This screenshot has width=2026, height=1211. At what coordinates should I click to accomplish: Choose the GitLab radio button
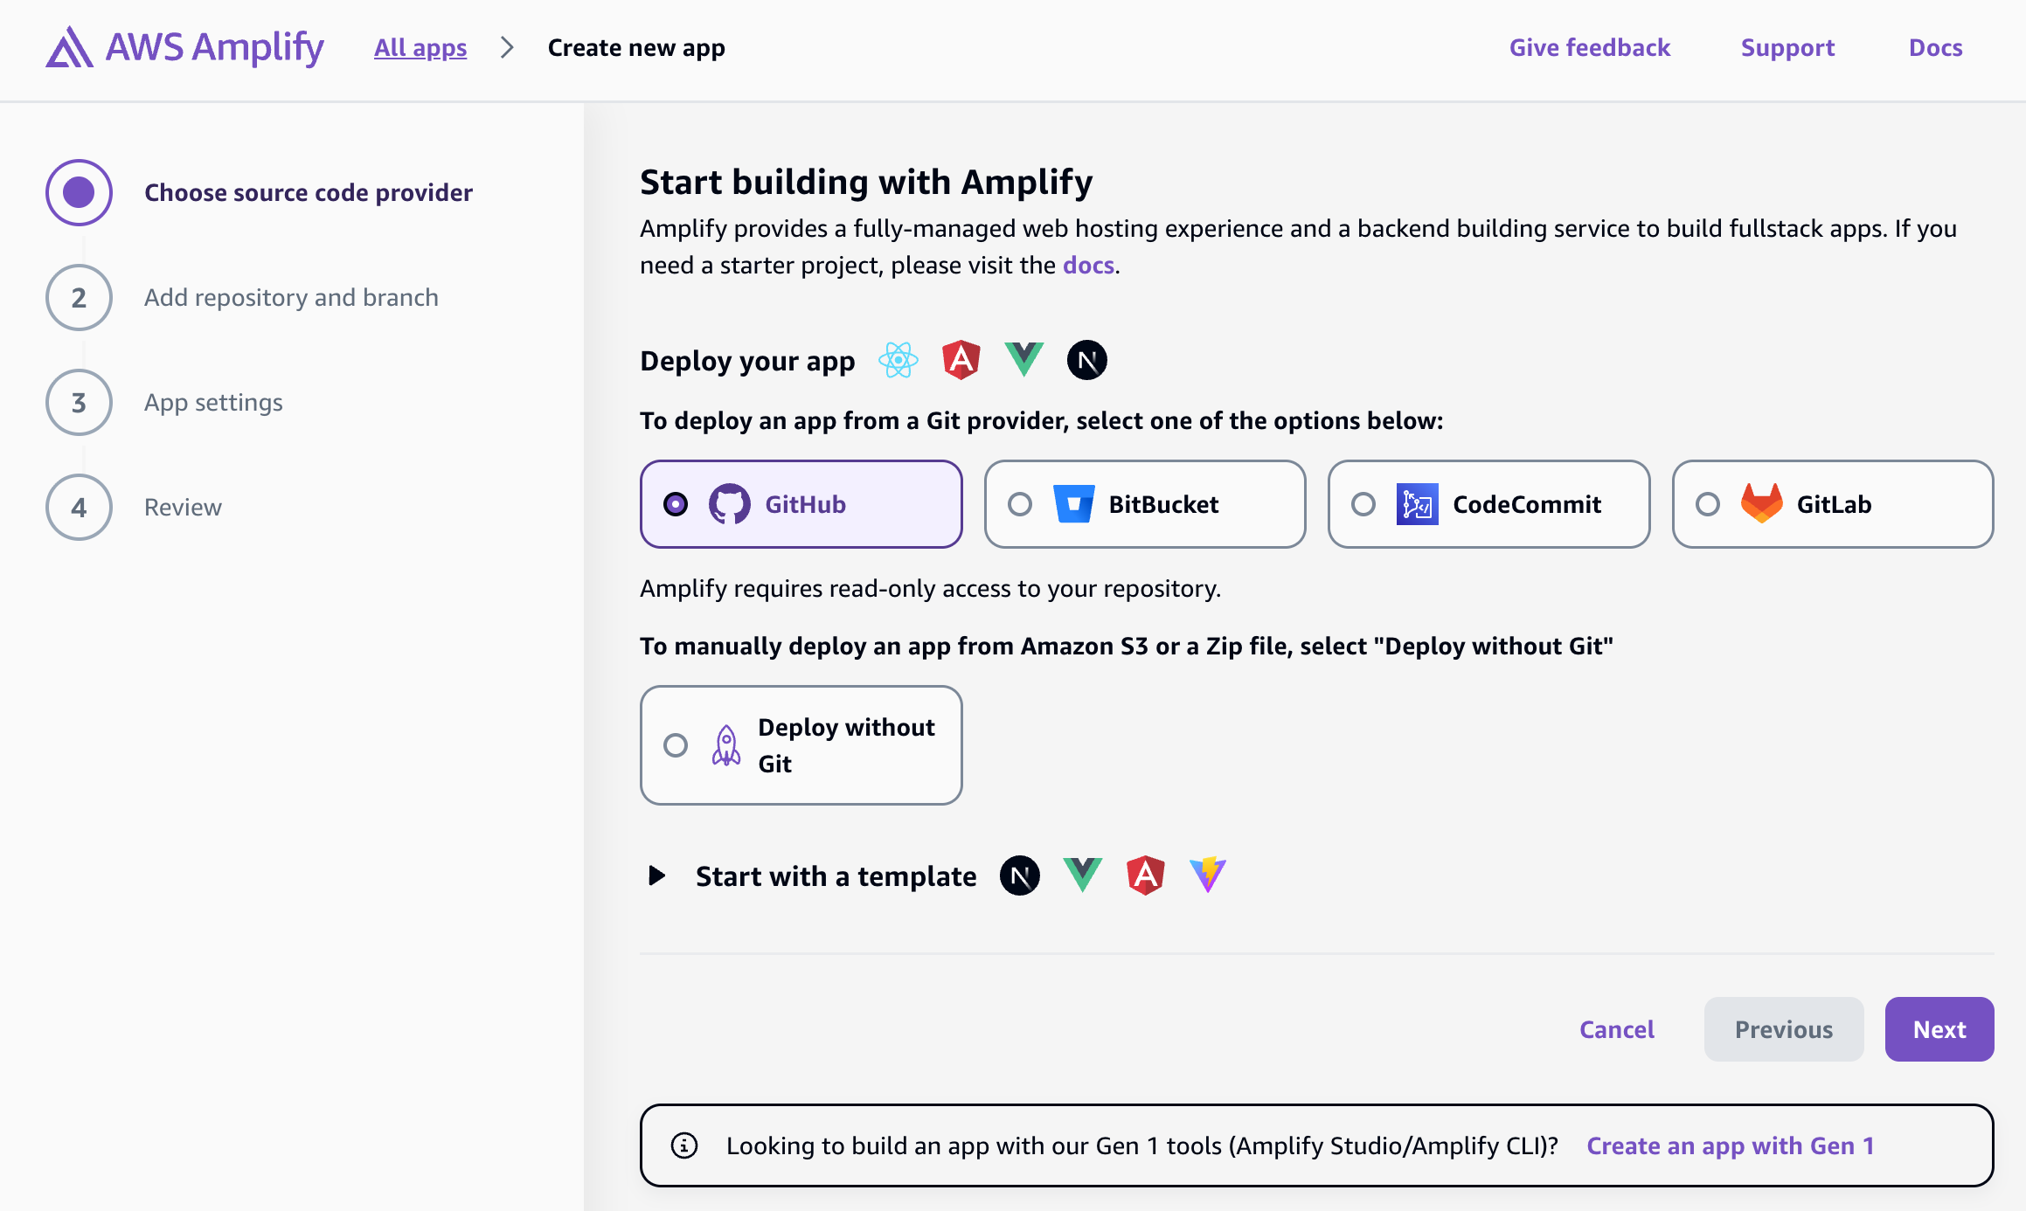pyautogui.click(x=1708, y=504)
